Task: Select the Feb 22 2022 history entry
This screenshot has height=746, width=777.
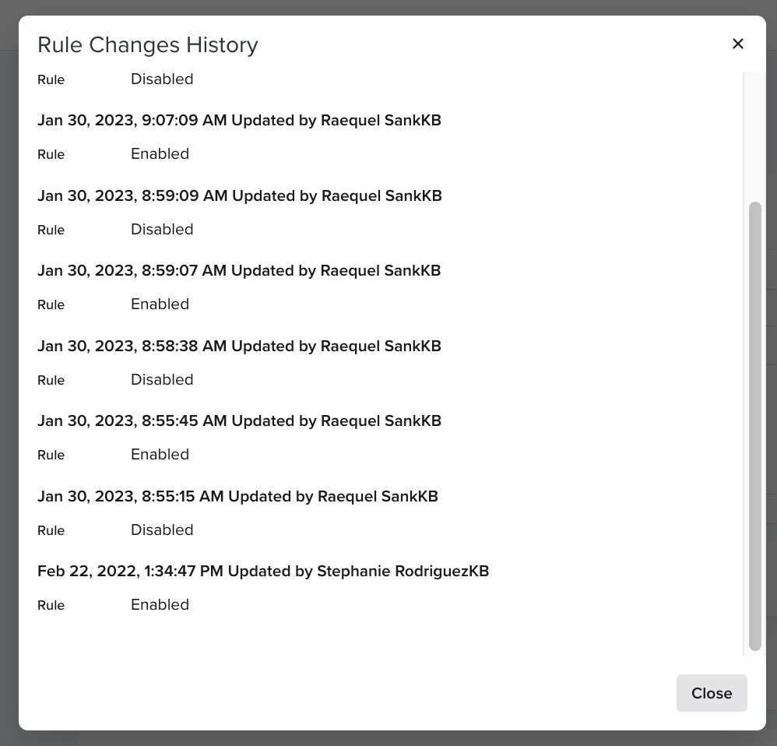Action: tap(263, 571)
